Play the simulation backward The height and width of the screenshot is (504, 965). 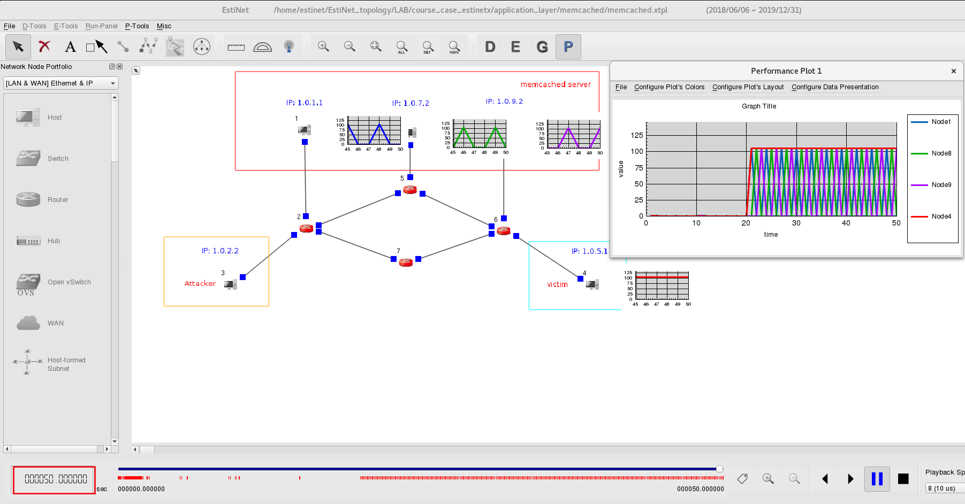(825, 479)
